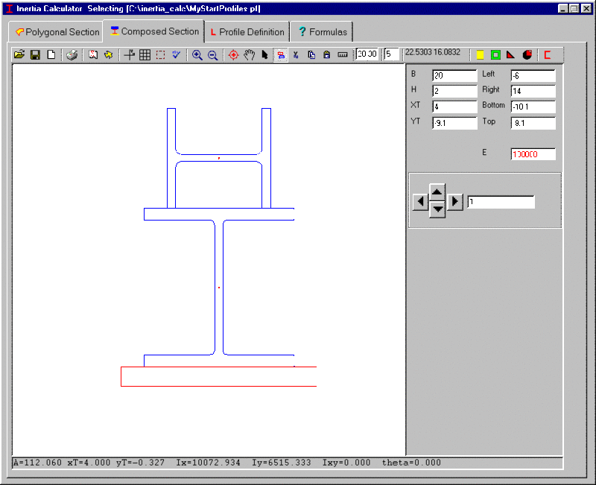Click the left arrow to browse profiles
Screen dimensions: 596x485
pyautogui.click(x=419, y=200)
